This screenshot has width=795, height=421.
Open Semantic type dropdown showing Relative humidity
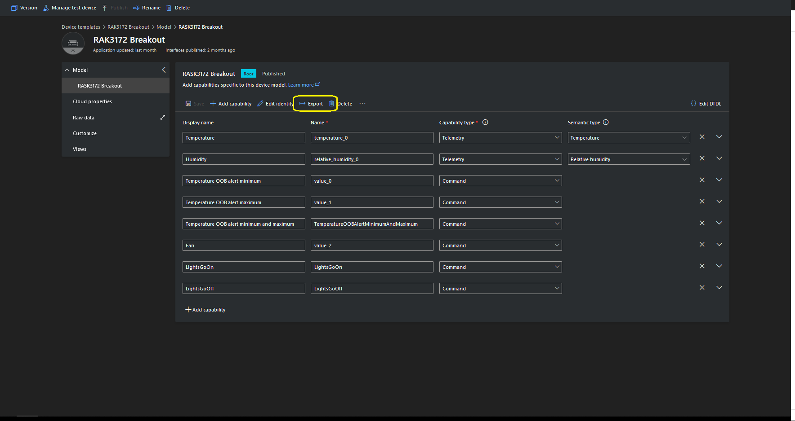tap(629, 159)
